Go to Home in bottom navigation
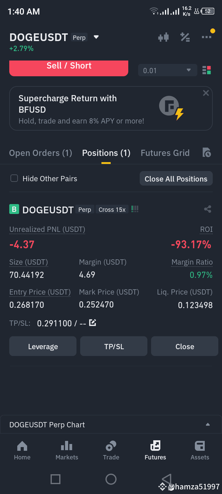This screenshot has width=222, height=494. (22, 450)
